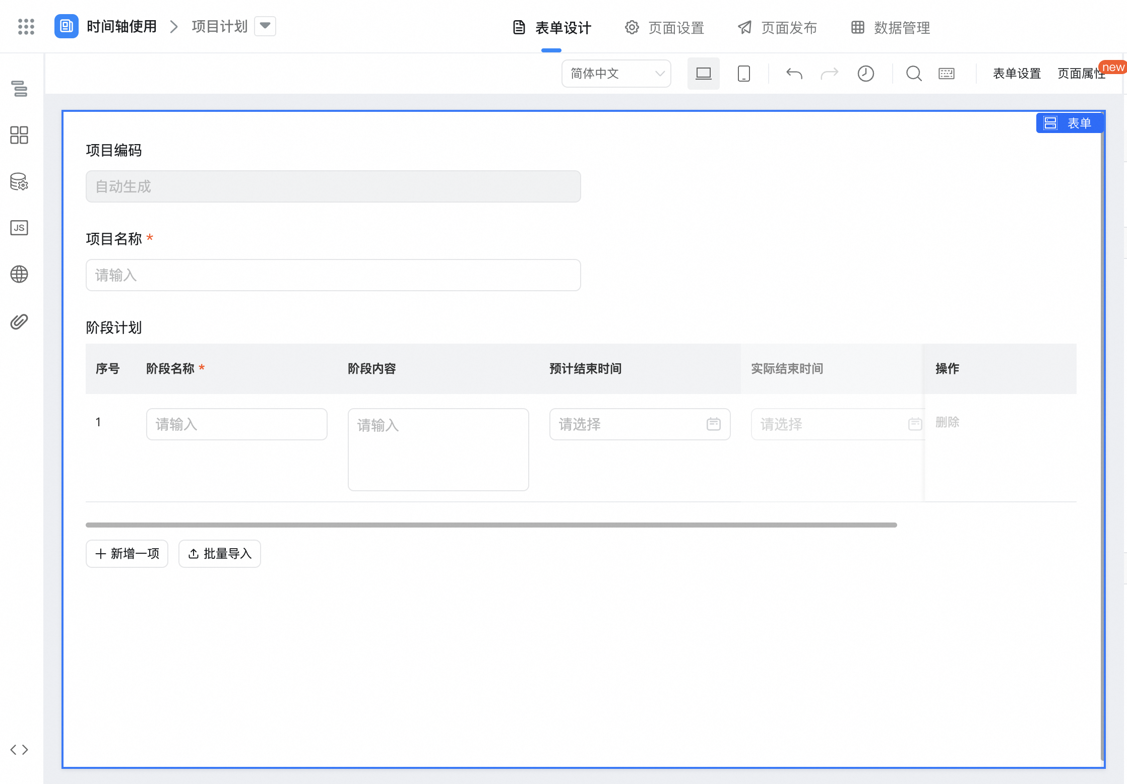
Task: Switch to the 页面发布 tab
Action: pos(778,28)
